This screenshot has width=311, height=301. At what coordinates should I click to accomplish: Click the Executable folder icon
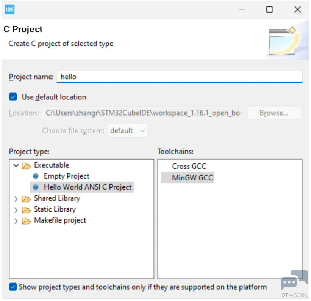[x=26, y=166]
